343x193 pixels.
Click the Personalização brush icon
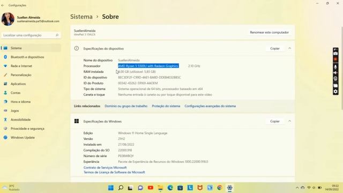tap(5, 75)
